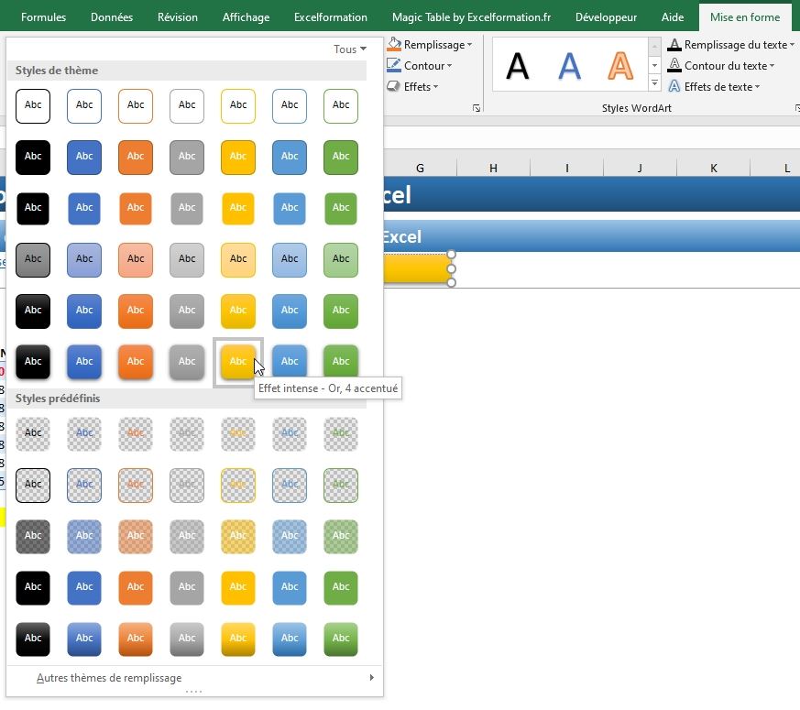Click the Contour du texte icon
This screenshot has width=800, height=710.
point(674,66)
